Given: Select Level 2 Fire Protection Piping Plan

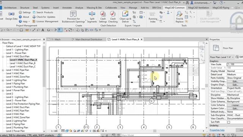Looking at the screenshot, I should click(23, 104).
